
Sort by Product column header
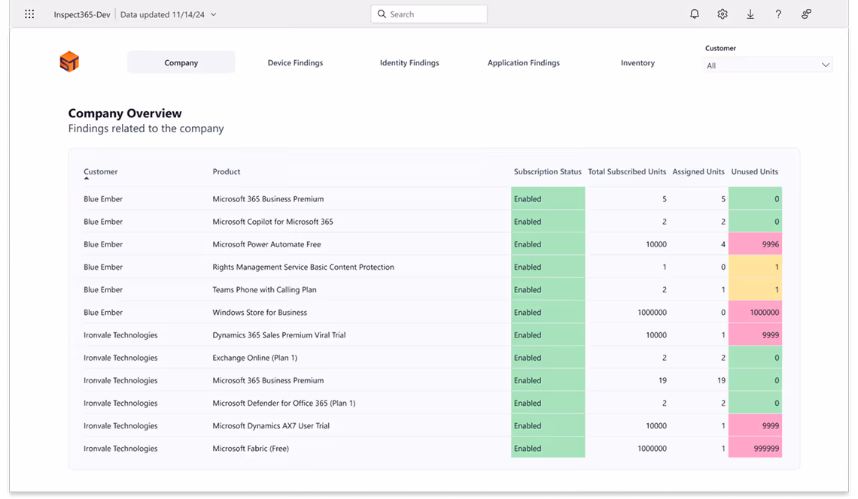227,171
